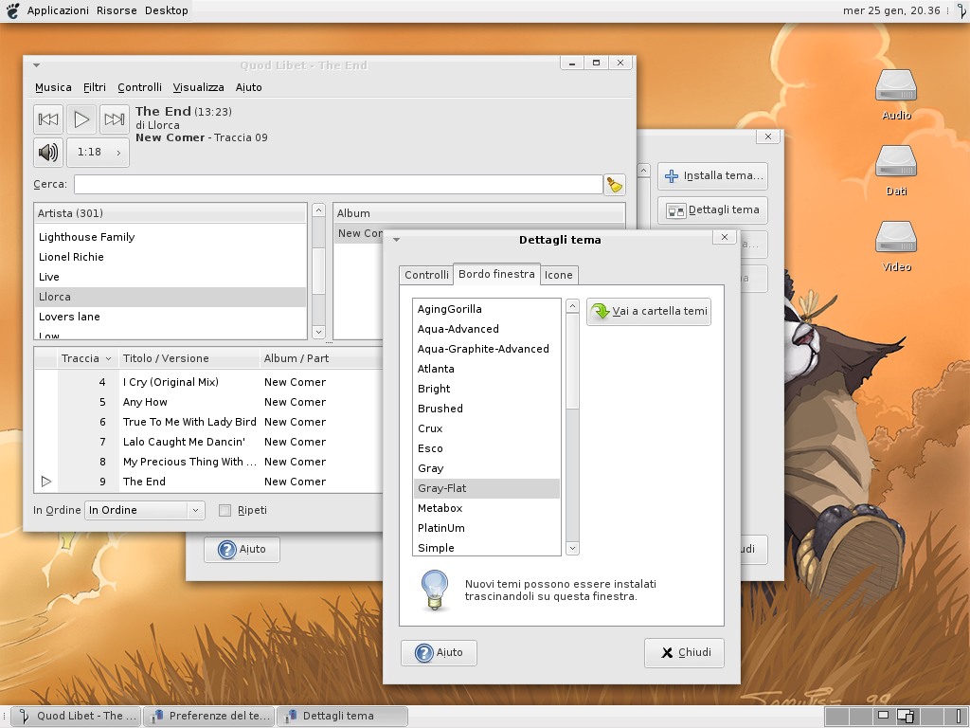Viewport: 970px width, 728px height.
Task: Toggle the Ripeti checkbox
Action: tap(225, 510)
